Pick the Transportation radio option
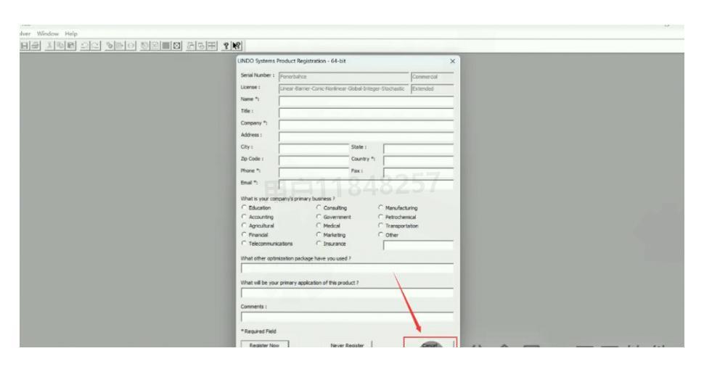The image size is (704, 372). tap(381, 226)
